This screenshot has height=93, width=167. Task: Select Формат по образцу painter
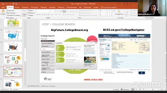(x=13, y=15)
